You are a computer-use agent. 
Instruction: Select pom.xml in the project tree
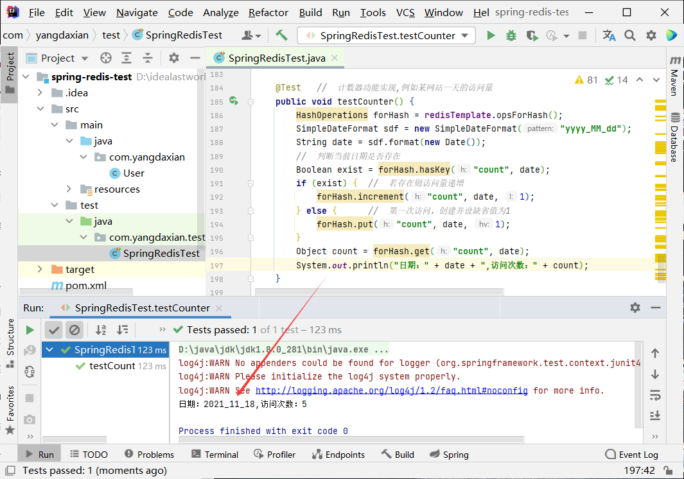tap(79, 285)
